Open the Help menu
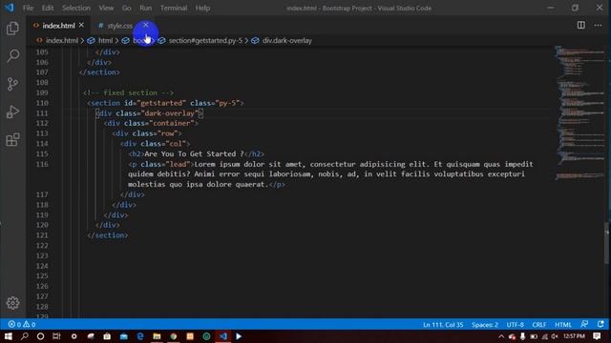 (202, 8)
